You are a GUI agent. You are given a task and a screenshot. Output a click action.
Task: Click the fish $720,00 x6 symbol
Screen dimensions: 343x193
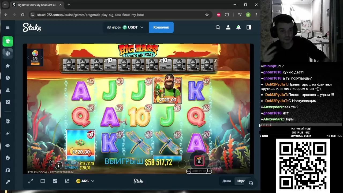click(x=81, y=143)
